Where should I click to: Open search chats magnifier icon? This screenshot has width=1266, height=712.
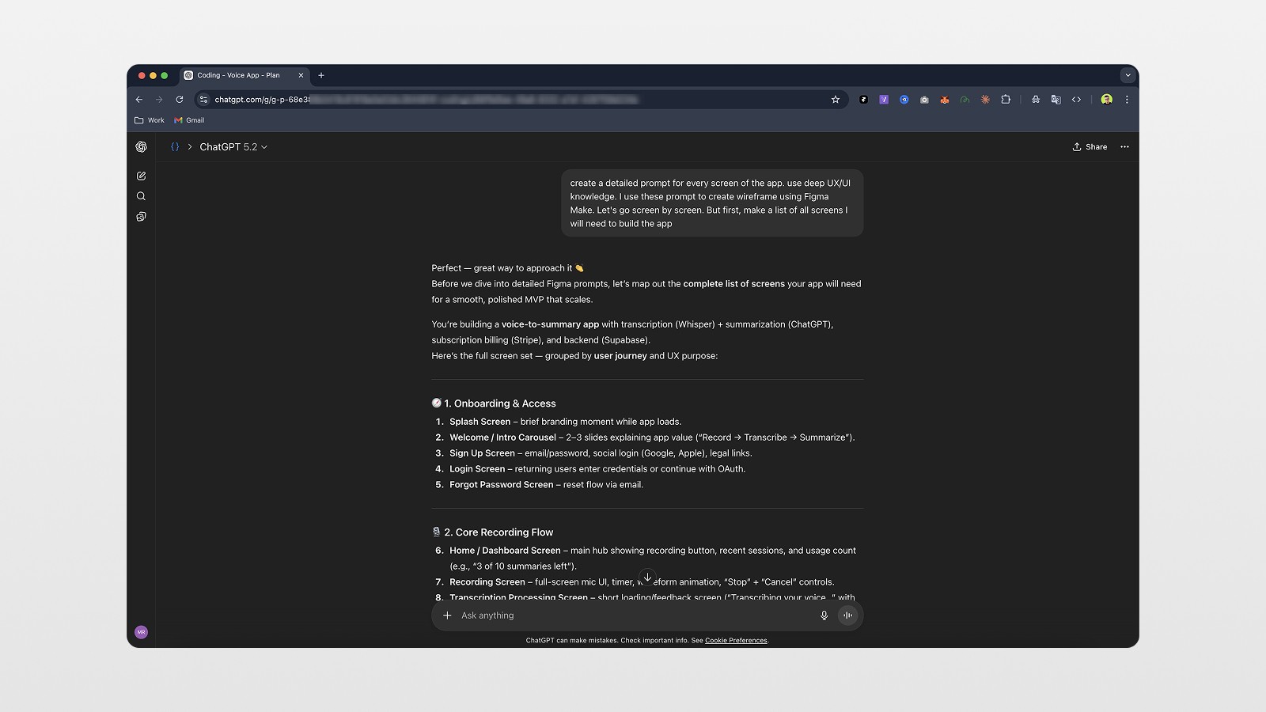pos(141,196)
